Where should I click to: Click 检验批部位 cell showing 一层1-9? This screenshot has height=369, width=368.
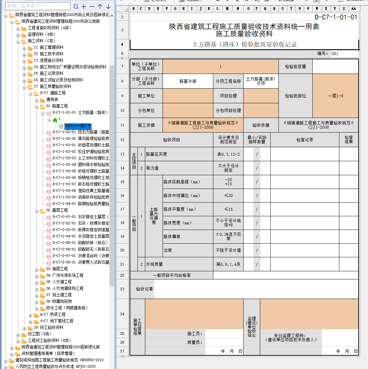335,96
